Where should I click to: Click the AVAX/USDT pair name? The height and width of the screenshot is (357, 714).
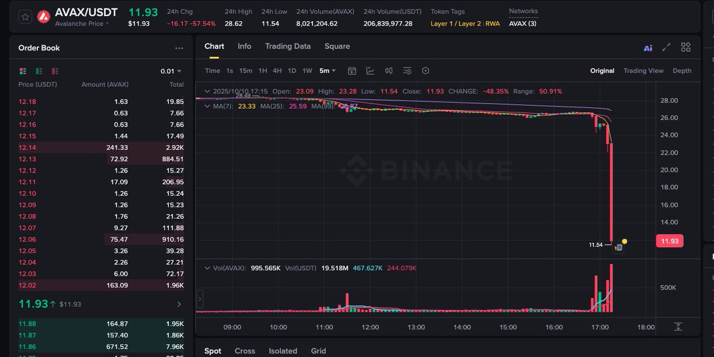point(86,12)
